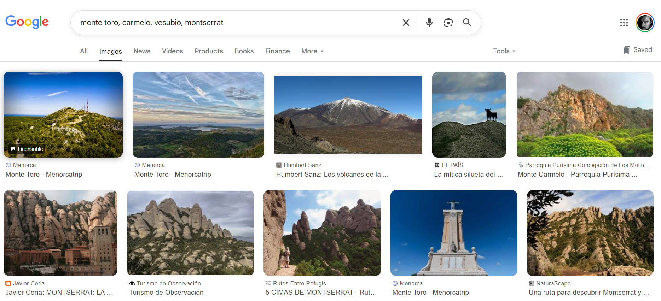
Task: Clear the search query with the X icon
Action: 406,23
